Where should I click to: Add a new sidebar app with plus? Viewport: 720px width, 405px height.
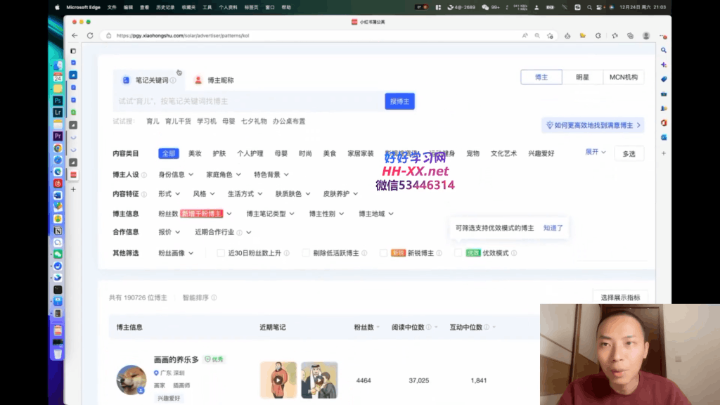pos(664,153)
